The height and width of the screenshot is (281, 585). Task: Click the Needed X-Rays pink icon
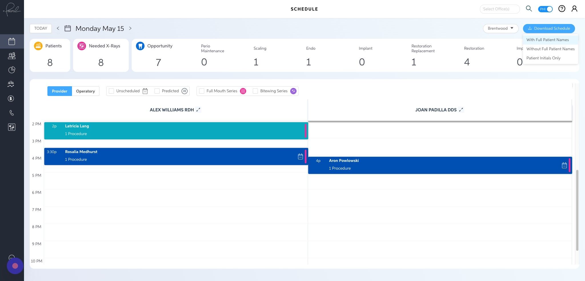82,46
